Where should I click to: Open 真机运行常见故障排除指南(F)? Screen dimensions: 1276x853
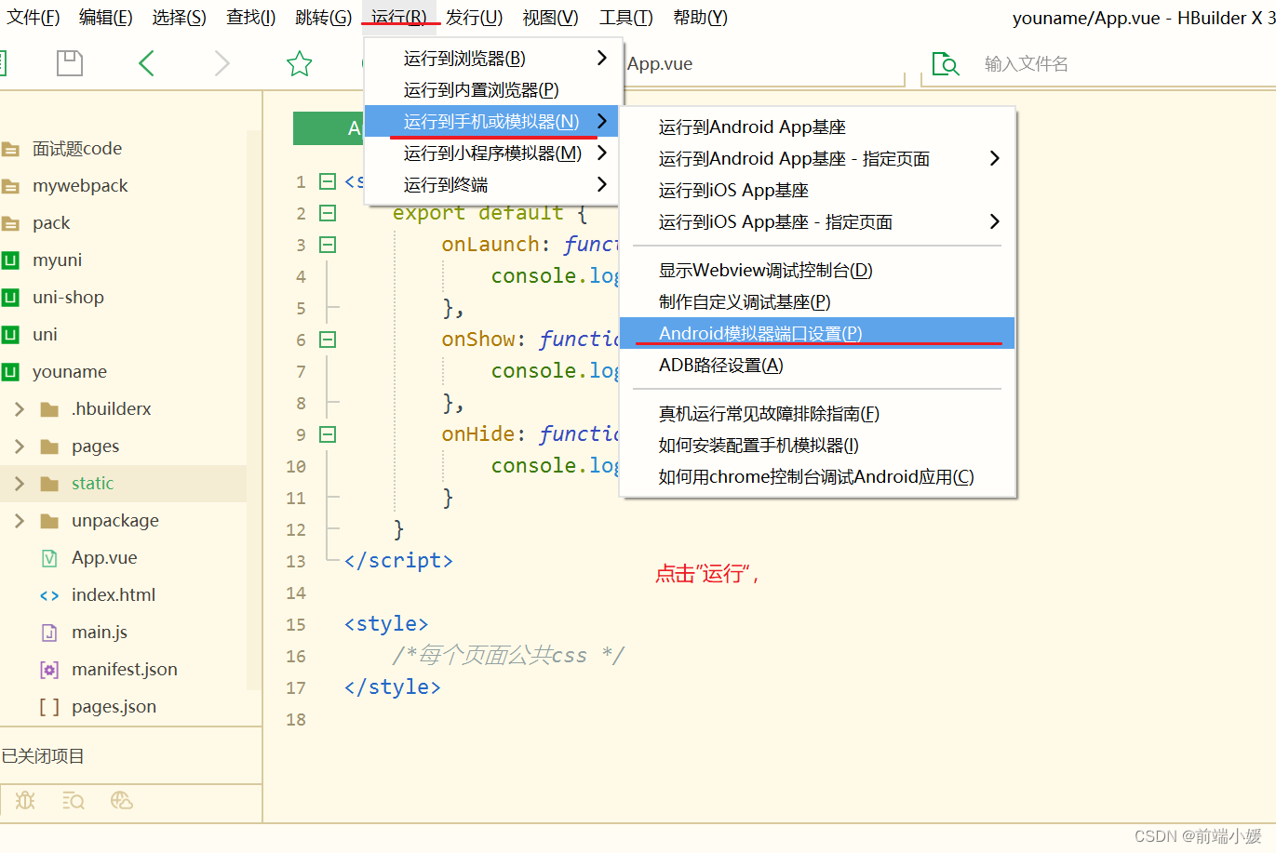818,414
